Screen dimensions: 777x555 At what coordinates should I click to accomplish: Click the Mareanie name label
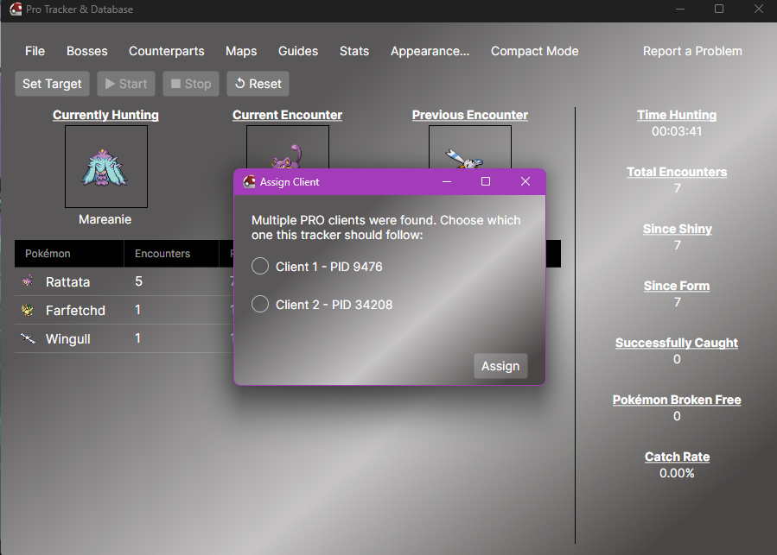pos(105,219)
